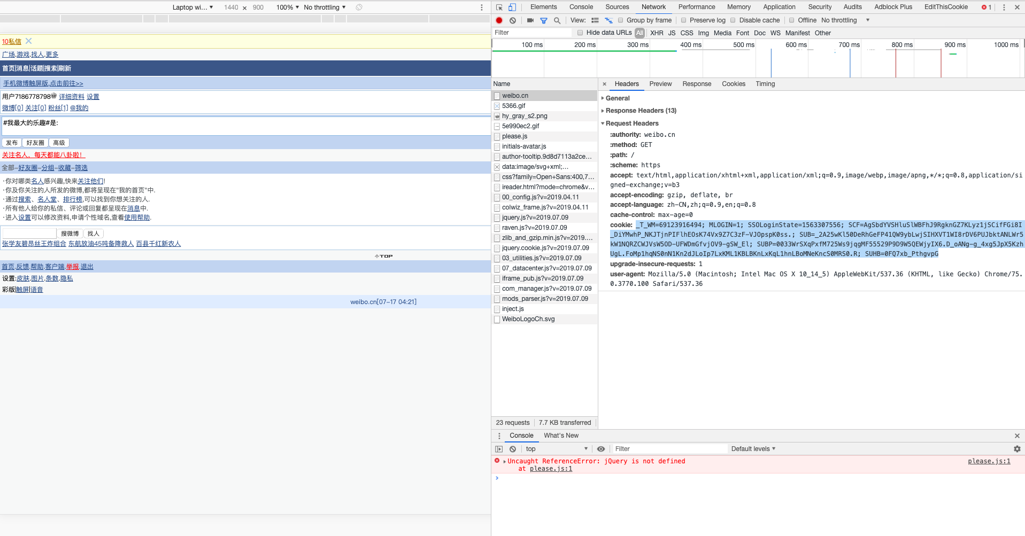Open the Performance tab
Screen dimensions: 1025x536
(697, 7)
